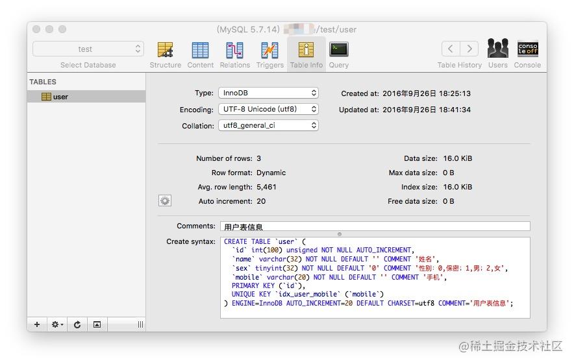Select the user table in sidebar
The image size is (574, 364).
pyautogui.click(x=86, y=97)
